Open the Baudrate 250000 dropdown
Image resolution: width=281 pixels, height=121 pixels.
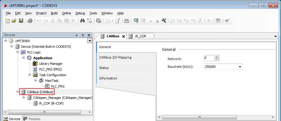pos(240,67)
